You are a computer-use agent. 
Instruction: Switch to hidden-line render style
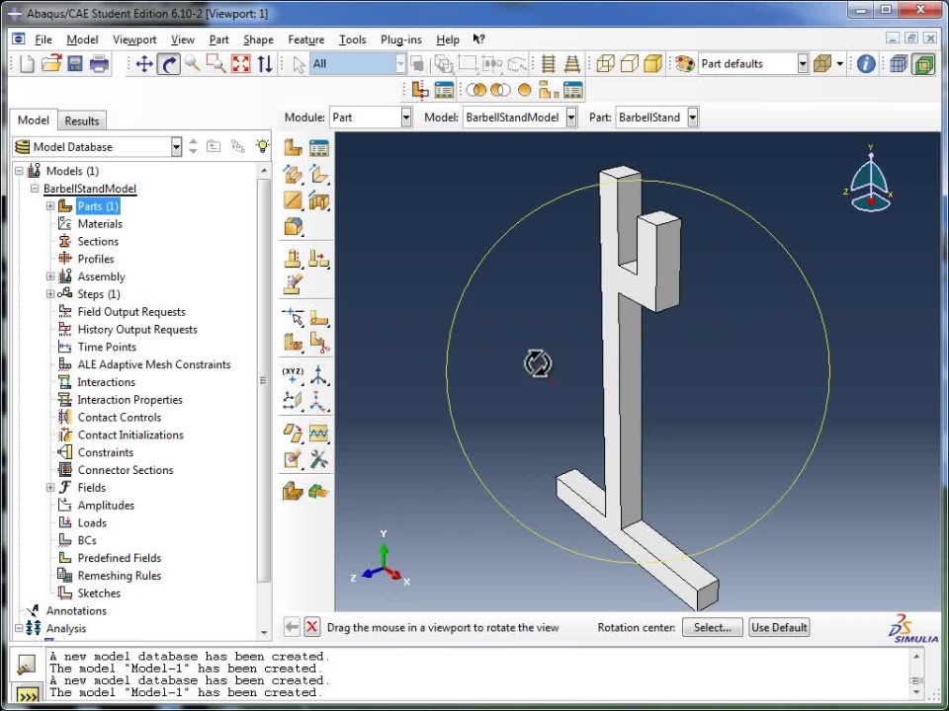(630, 63)
